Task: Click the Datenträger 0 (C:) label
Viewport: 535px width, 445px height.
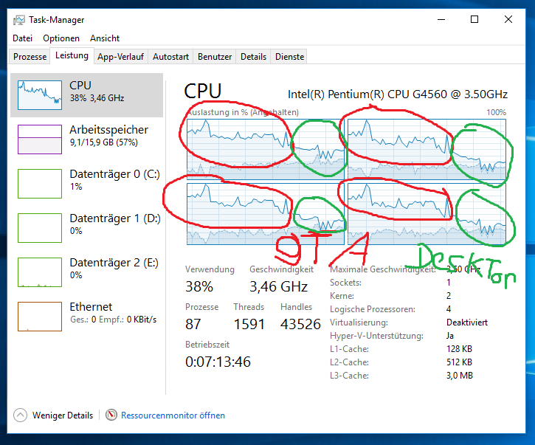Action: point(114,174)
